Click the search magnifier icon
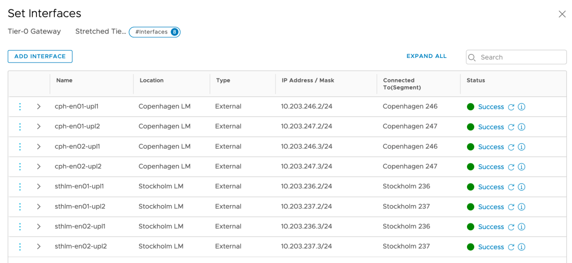 click(473, 57)
